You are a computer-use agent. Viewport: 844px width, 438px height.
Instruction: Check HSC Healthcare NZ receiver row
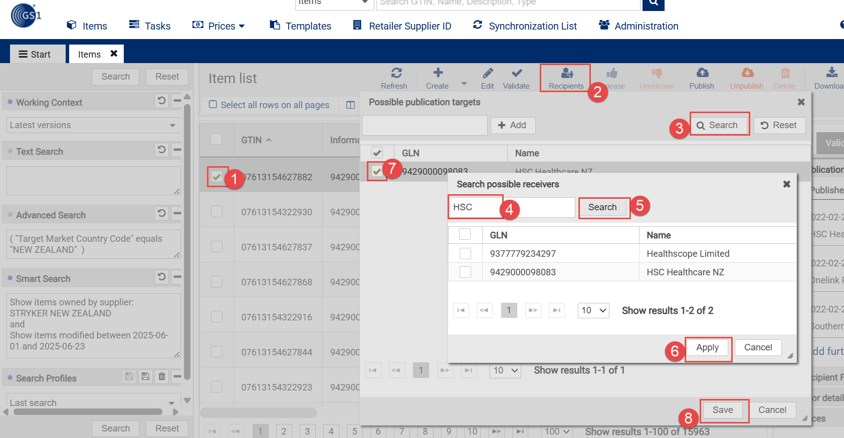[x=465, y=272]
